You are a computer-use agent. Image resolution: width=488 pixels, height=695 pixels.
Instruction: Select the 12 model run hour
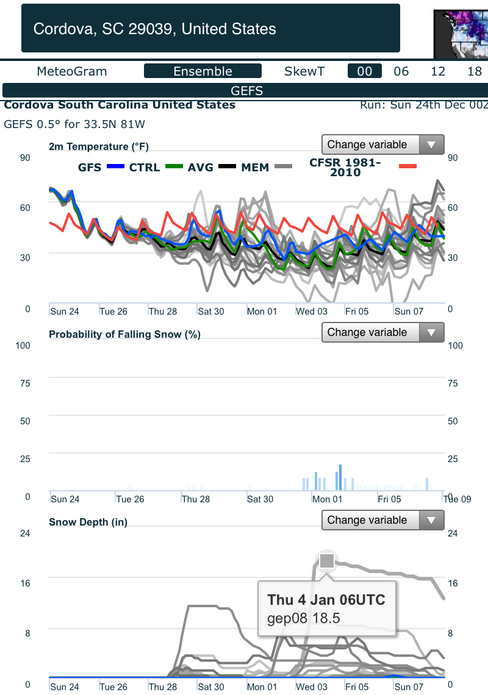(x=438, y=71)
